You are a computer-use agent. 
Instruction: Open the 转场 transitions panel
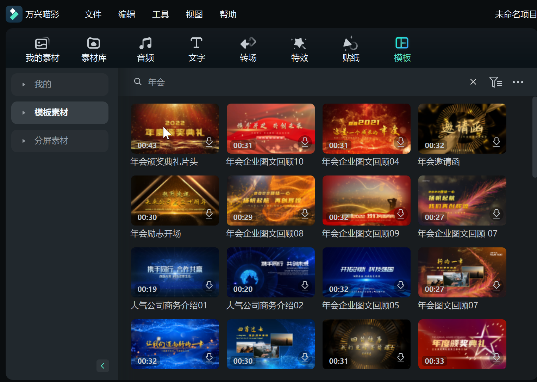[x=248, y=49]
